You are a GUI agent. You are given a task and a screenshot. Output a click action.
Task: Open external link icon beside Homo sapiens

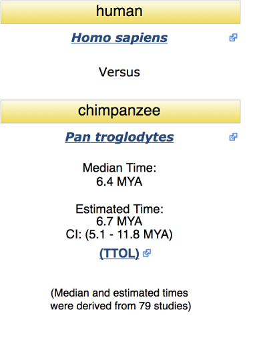point(233,37)
